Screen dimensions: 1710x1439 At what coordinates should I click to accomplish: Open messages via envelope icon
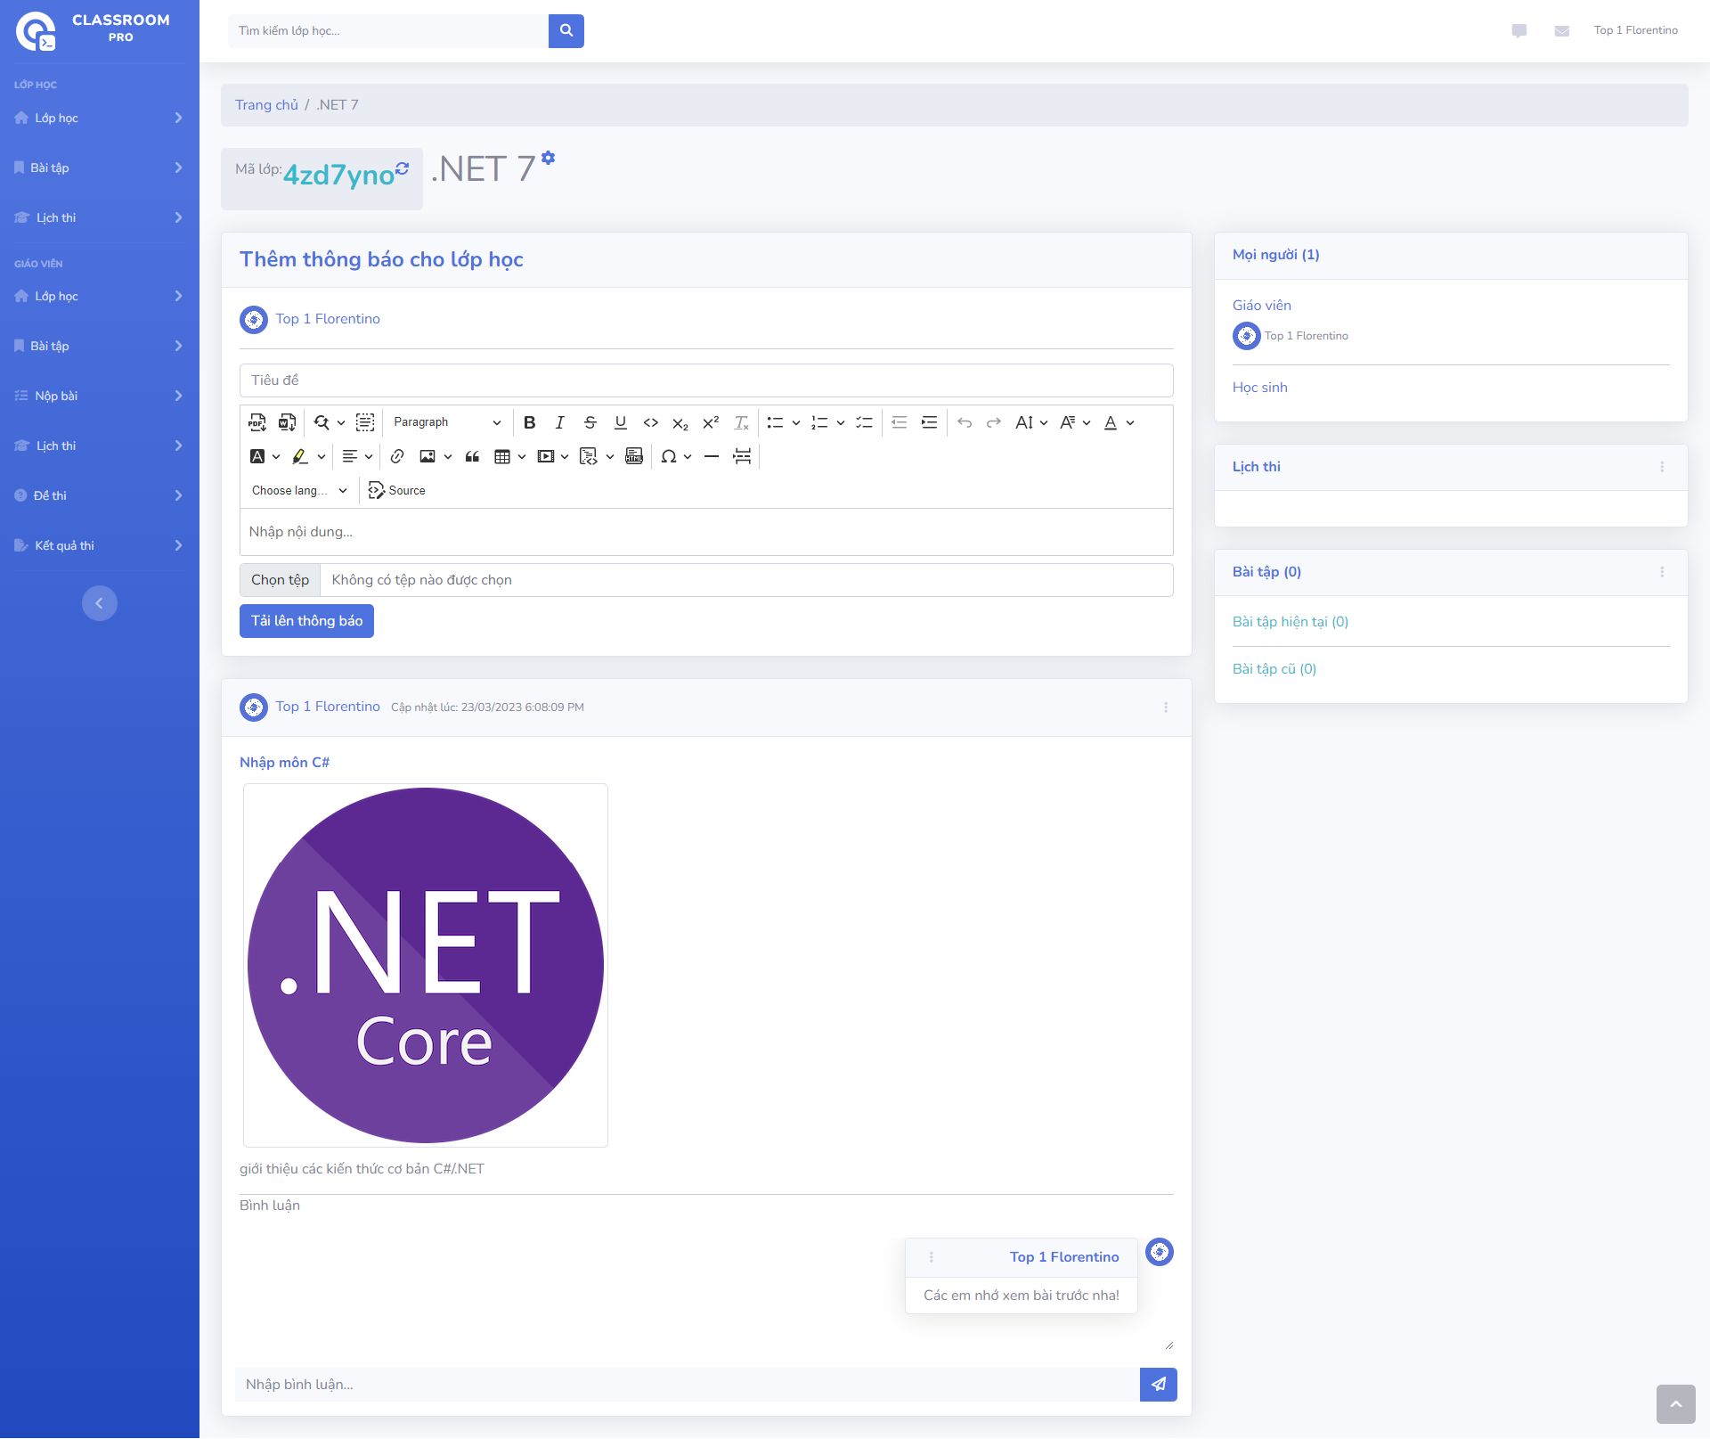(1561, 31)
